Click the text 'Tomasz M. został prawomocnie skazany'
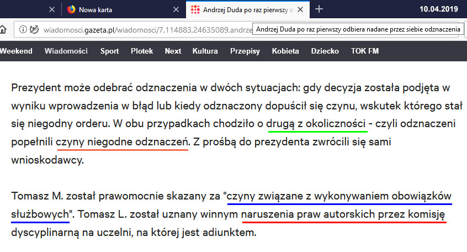The image size is (467, 252). (108, 196)
